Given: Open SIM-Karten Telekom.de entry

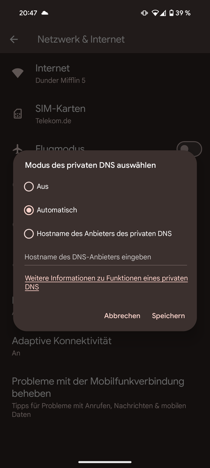Looking at the screenshot, I should click(105, 114).
